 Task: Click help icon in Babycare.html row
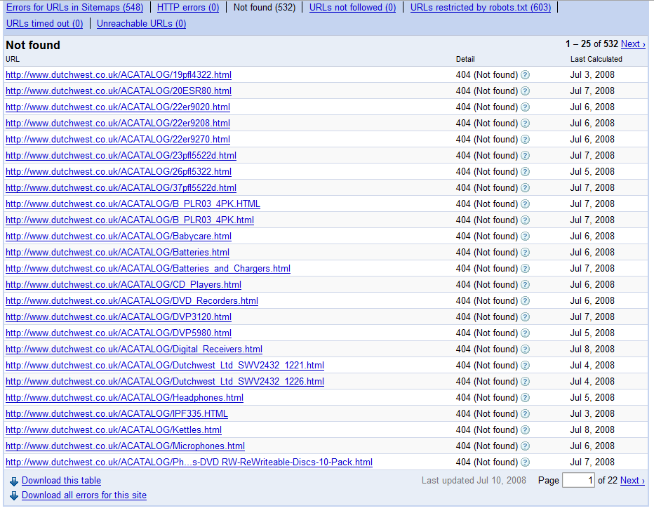click(525, 236)
